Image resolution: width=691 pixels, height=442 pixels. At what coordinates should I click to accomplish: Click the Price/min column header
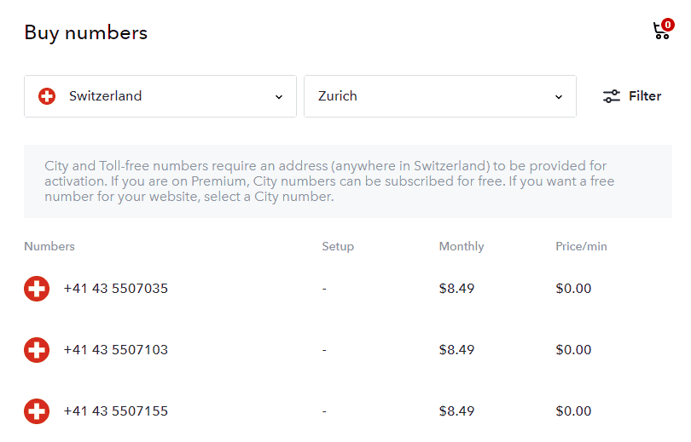pos(581,246)
